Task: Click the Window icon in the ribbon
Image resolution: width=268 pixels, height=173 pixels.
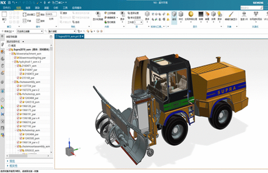Action: point(4,14)
